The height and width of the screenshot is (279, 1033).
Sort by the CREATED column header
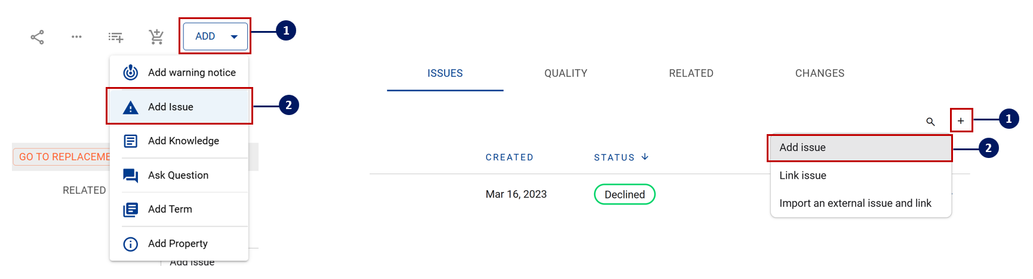pos(509,157)
